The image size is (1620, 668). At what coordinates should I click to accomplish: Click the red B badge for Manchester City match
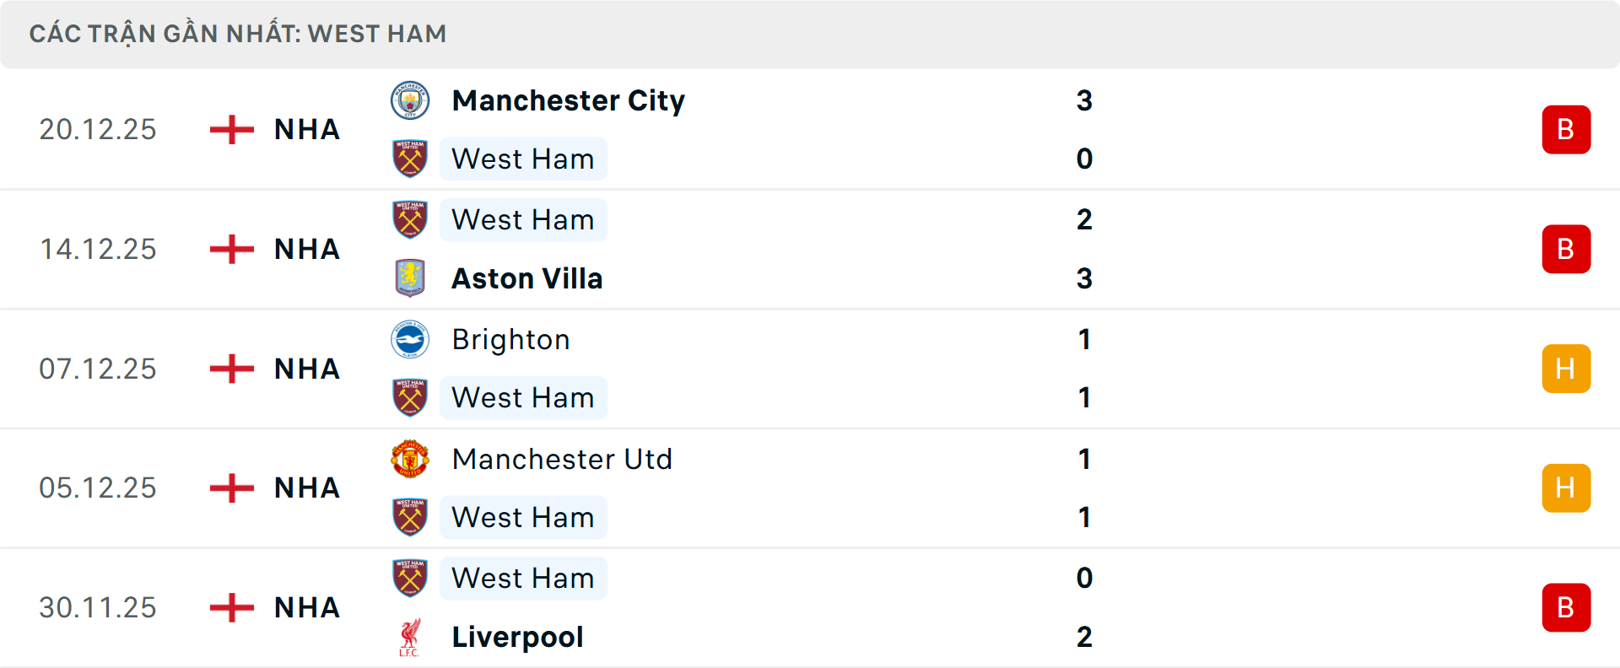pyautogui.click(x=1566, y=129)
